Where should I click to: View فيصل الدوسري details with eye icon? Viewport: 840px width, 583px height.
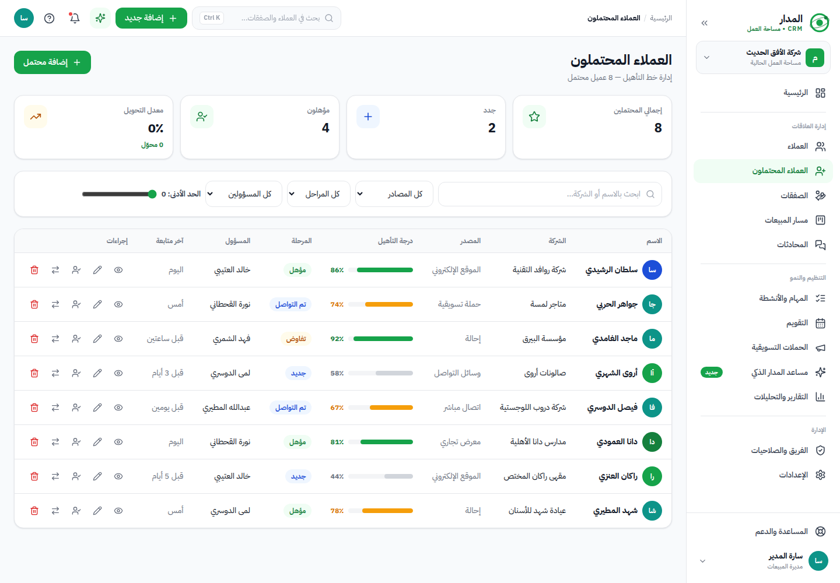[x=118, y=408]
